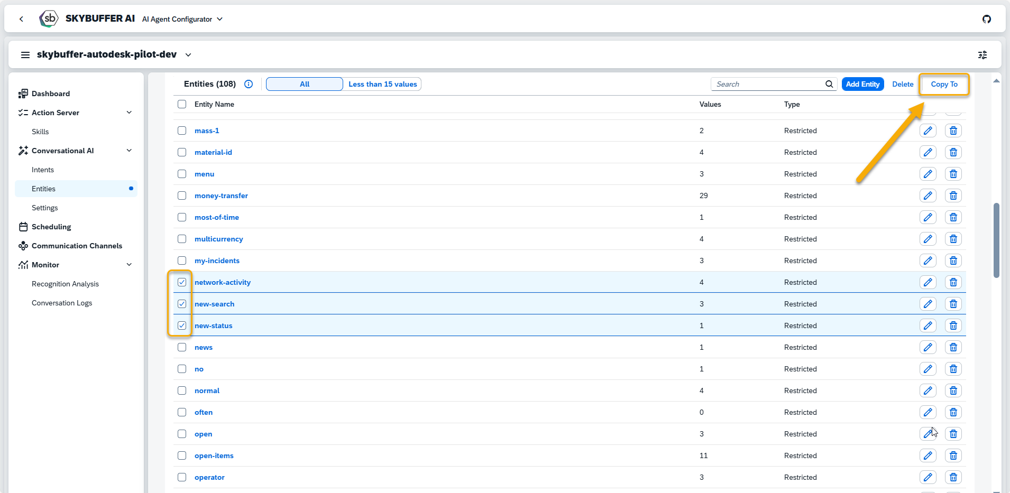
Task: Click in the Search input field
Action: coord(768,84)
